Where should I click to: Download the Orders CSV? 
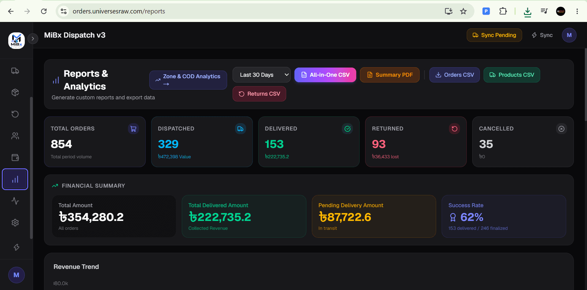(454, 75)
